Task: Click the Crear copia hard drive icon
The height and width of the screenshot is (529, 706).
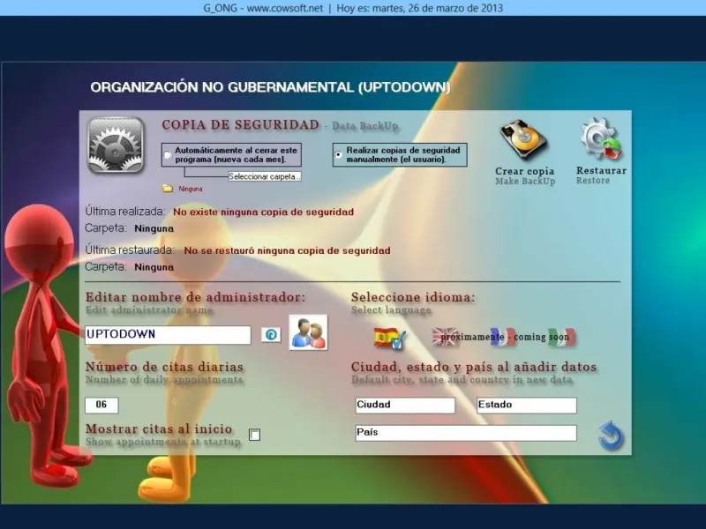Action: [523, 140]
